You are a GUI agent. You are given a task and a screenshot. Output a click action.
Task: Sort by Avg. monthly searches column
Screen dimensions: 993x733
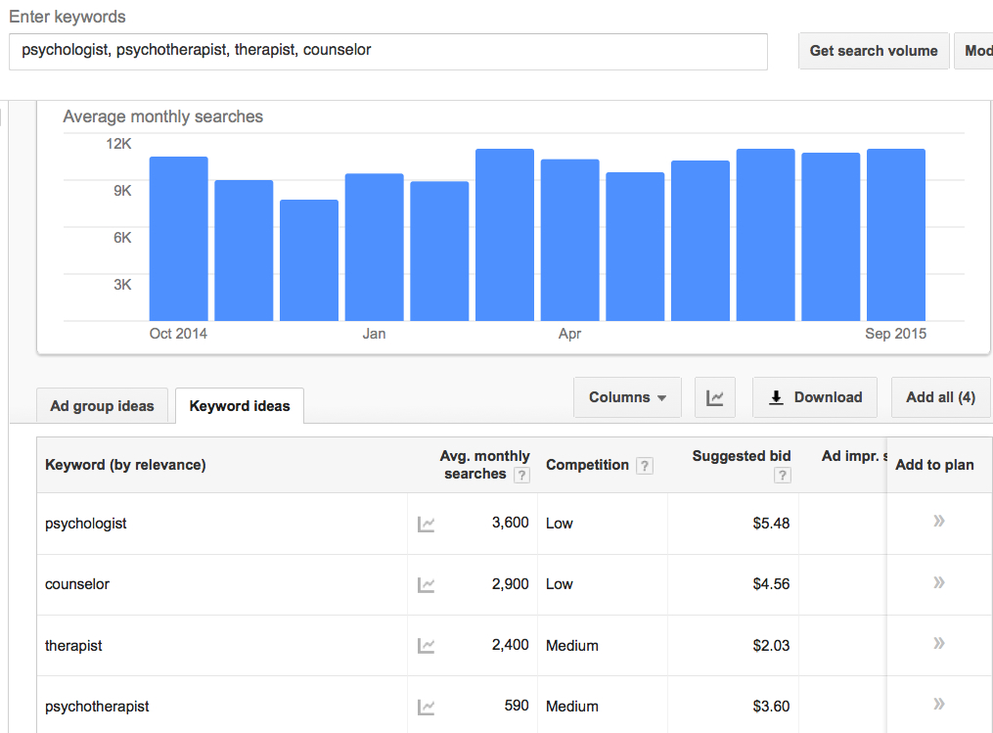pyautogui.click(x=484, y=465)
